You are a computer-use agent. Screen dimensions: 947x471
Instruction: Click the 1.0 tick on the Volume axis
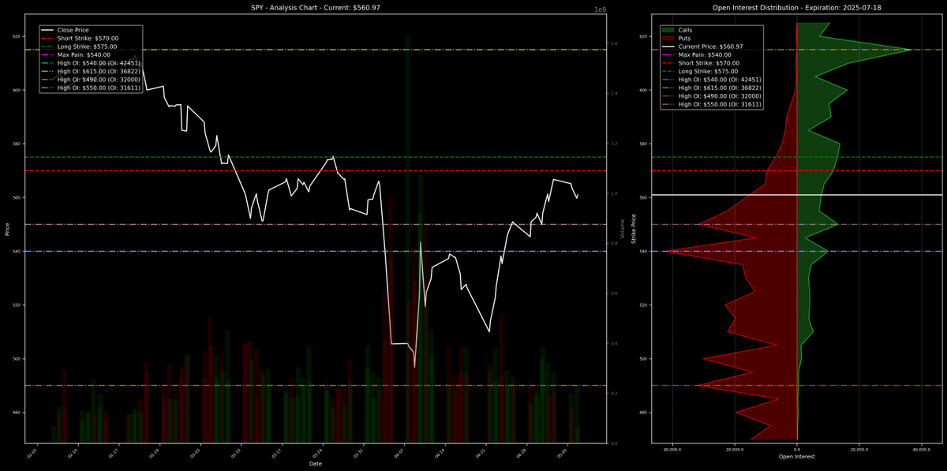tap(613, 193)
